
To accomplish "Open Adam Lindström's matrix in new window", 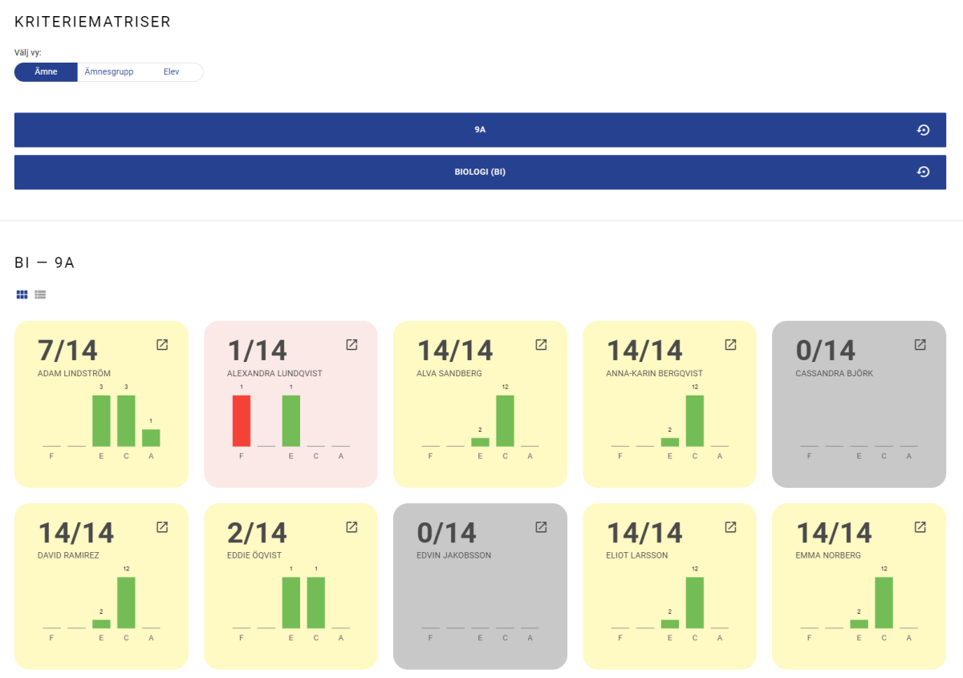I will point(162,344).
